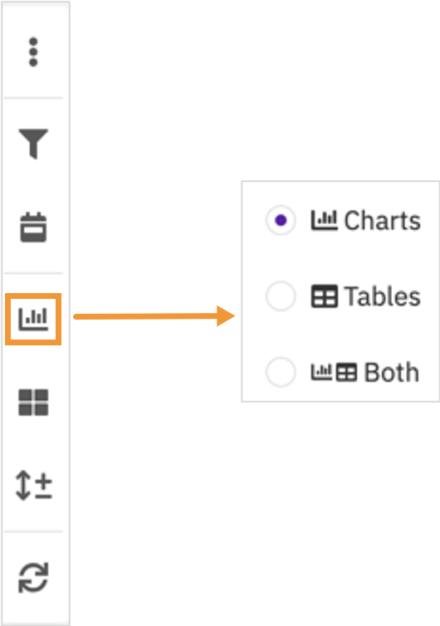This screenshot has height=626, width=440.
Task: Click the small chart icon in Both option
Action: tap(321, 372)
